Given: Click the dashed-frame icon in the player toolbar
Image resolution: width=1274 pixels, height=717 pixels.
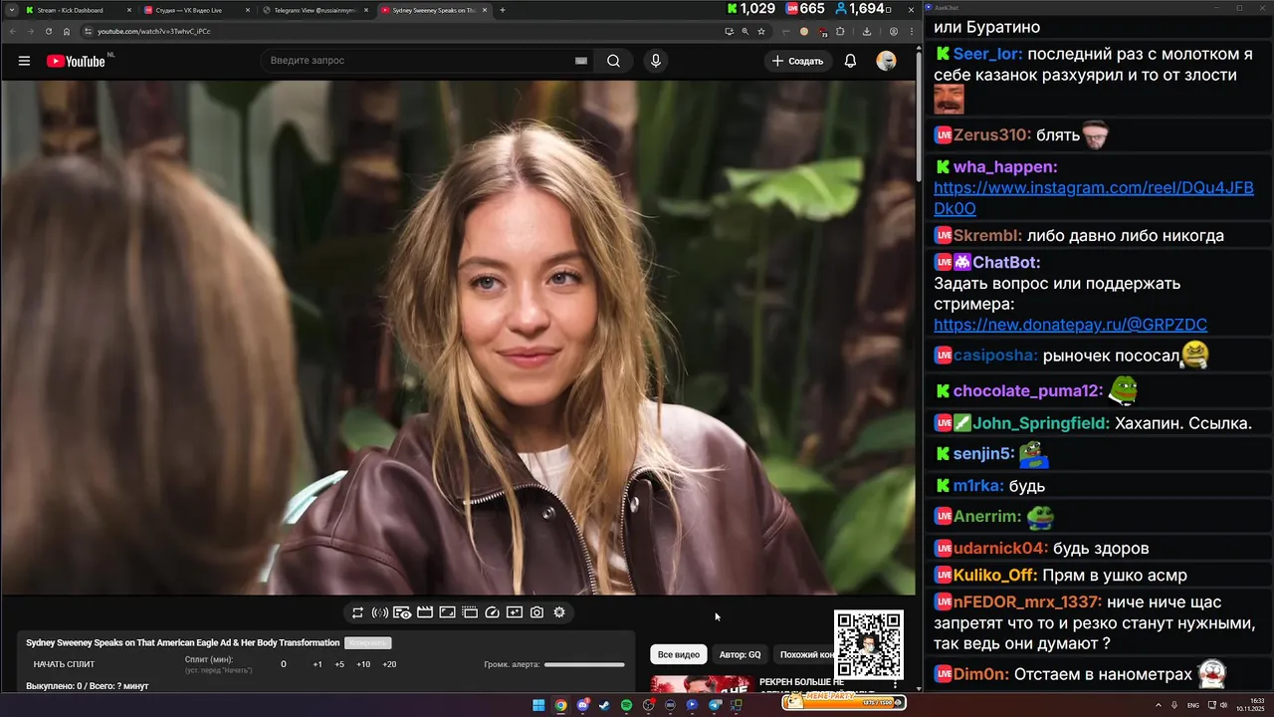Looking at the screenshot, I should (x=470, y=612).
